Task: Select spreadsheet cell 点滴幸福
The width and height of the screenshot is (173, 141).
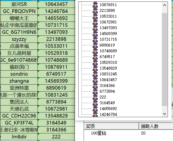Action: [x=19, y=46]
